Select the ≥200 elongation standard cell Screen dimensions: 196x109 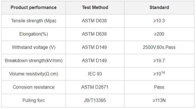coord(159,34)
